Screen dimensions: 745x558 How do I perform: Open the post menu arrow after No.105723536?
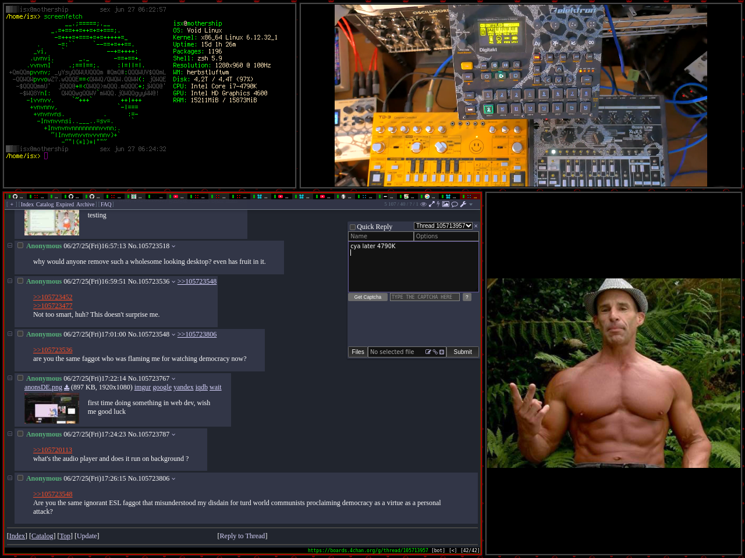[x=173, y=282]
